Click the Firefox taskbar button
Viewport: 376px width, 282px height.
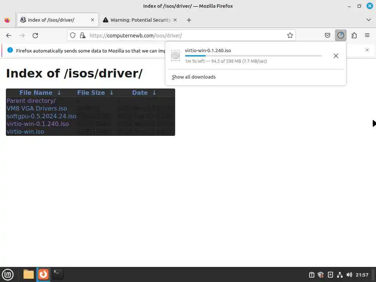tap(43, 274)
